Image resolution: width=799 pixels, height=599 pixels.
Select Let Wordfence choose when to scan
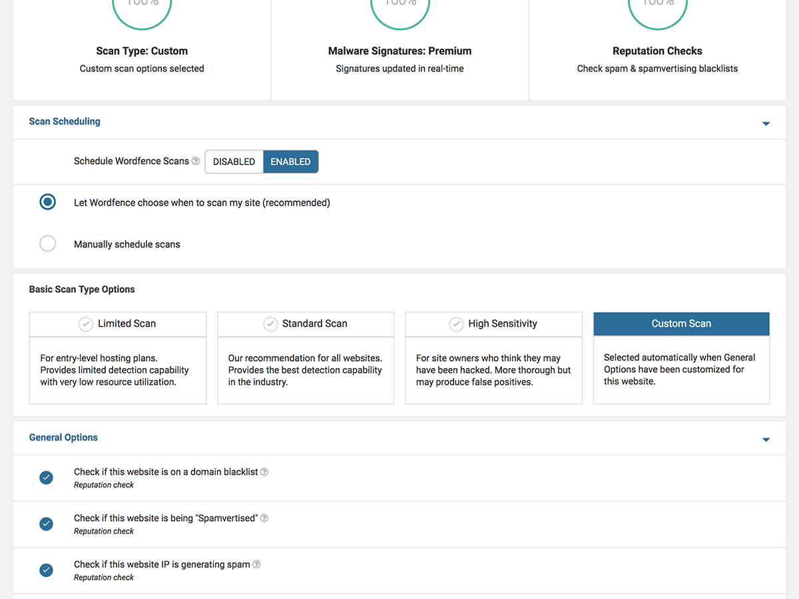(47, 202)
